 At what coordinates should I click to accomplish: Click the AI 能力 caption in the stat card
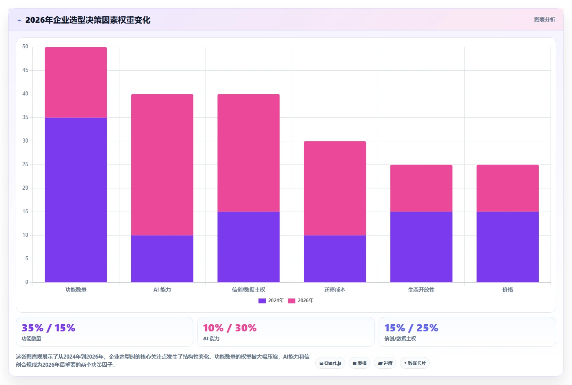tap(211, 339)
